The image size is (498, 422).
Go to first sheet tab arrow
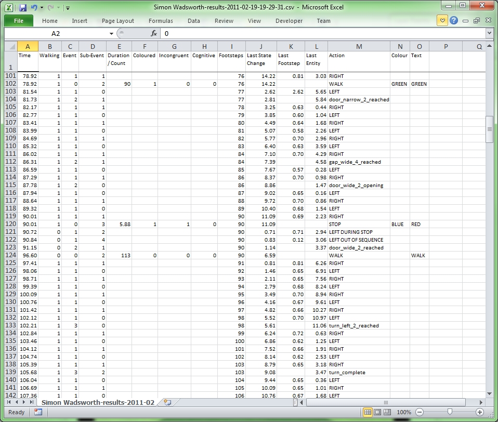point(9,402)
